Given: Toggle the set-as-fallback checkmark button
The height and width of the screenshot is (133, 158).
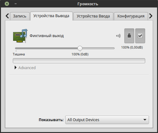Looking at the screenshot, I should (140, 36).
